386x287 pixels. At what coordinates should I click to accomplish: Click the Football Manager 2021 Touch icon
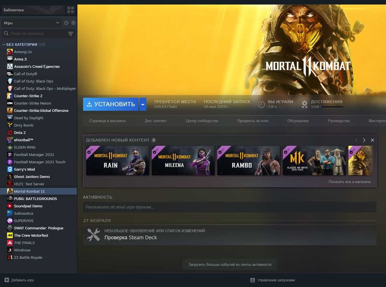tap(9, 162)
